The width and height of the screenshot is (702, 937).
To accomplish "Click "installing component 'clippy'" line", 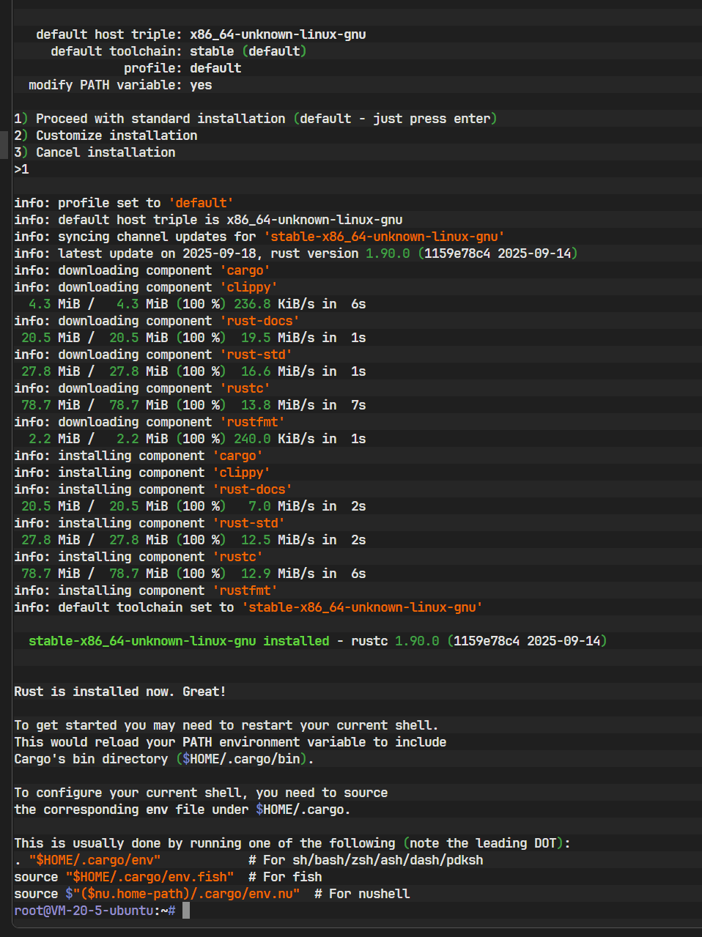I will pyautogui.click(x=142, y=473).
